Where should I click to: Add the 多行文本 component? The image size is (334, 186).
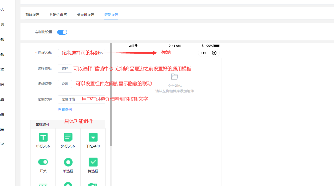(68, 141)
